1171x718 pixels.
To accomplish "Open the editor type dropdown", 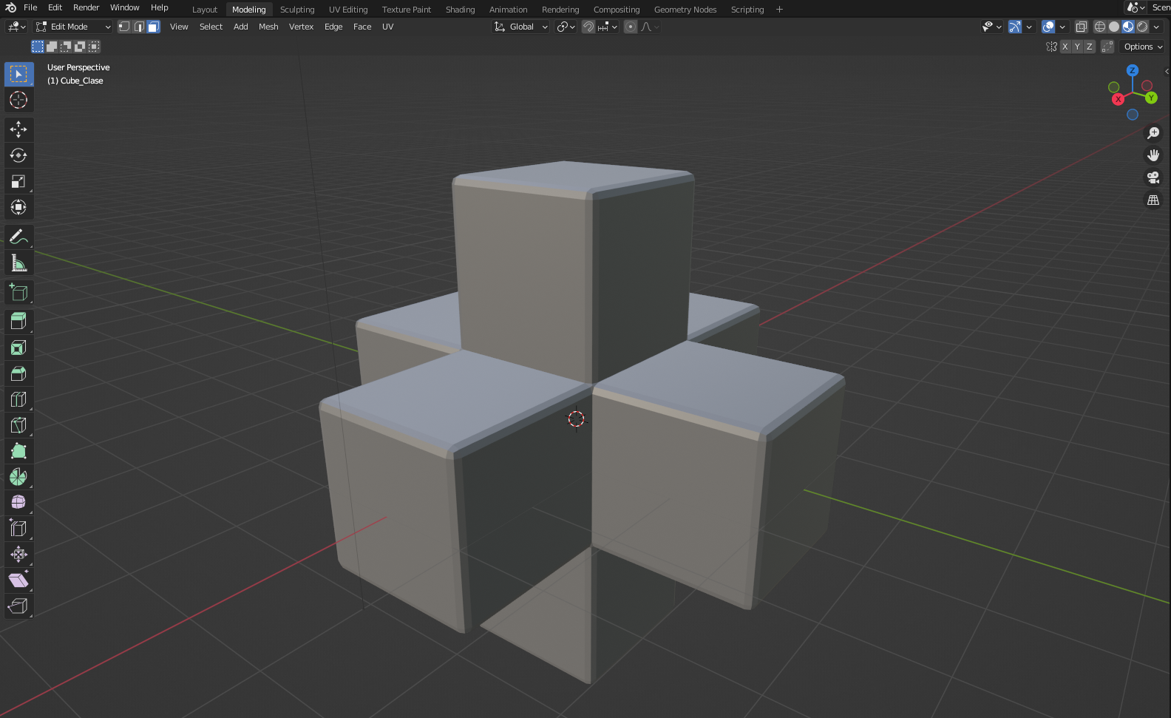I will coord(16,27).
